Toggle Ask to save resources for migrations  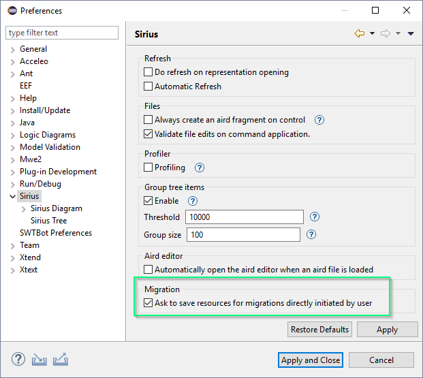[148, 303]
